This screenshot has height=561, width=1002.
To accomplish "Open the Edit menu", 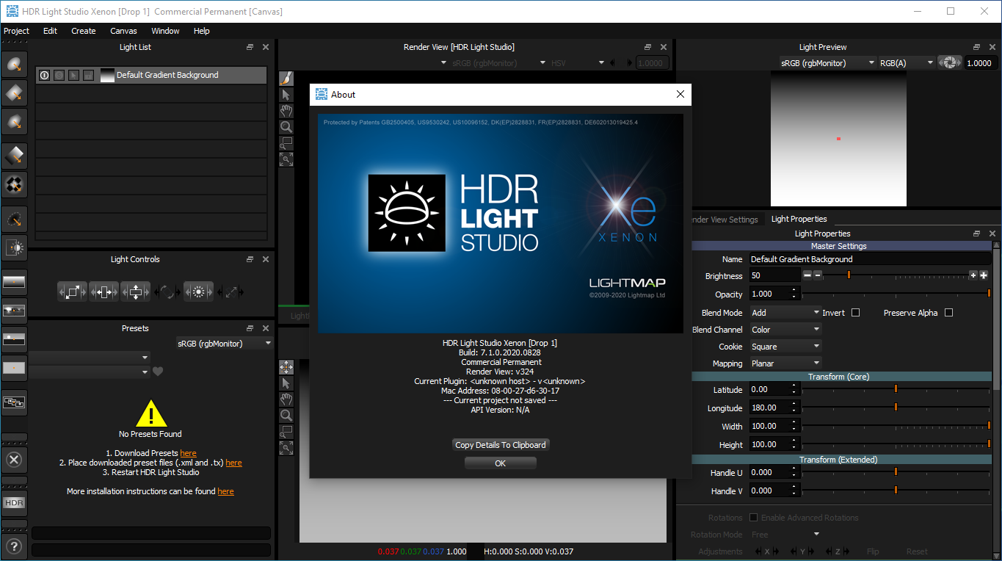I will [50, 31].
